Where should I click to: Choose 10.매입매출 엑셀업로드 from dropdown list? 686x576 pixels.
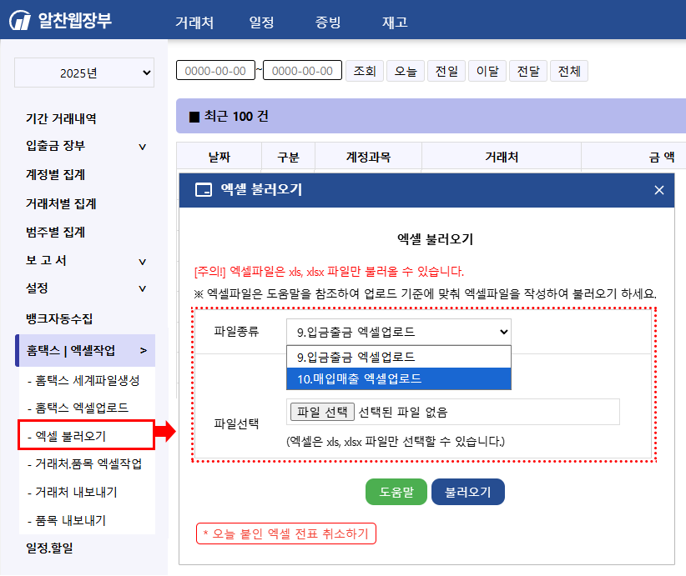[x=399, y=378]
